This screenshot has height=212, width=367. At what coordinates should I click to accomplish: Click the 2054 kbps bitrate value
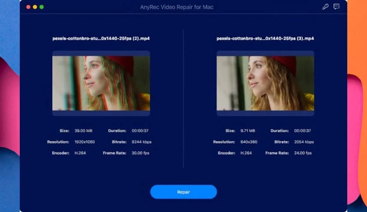(x=304, y=142)
